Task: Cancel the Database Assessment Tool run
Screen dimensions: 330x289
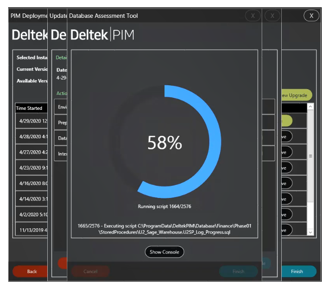Action: pos(91,271)
